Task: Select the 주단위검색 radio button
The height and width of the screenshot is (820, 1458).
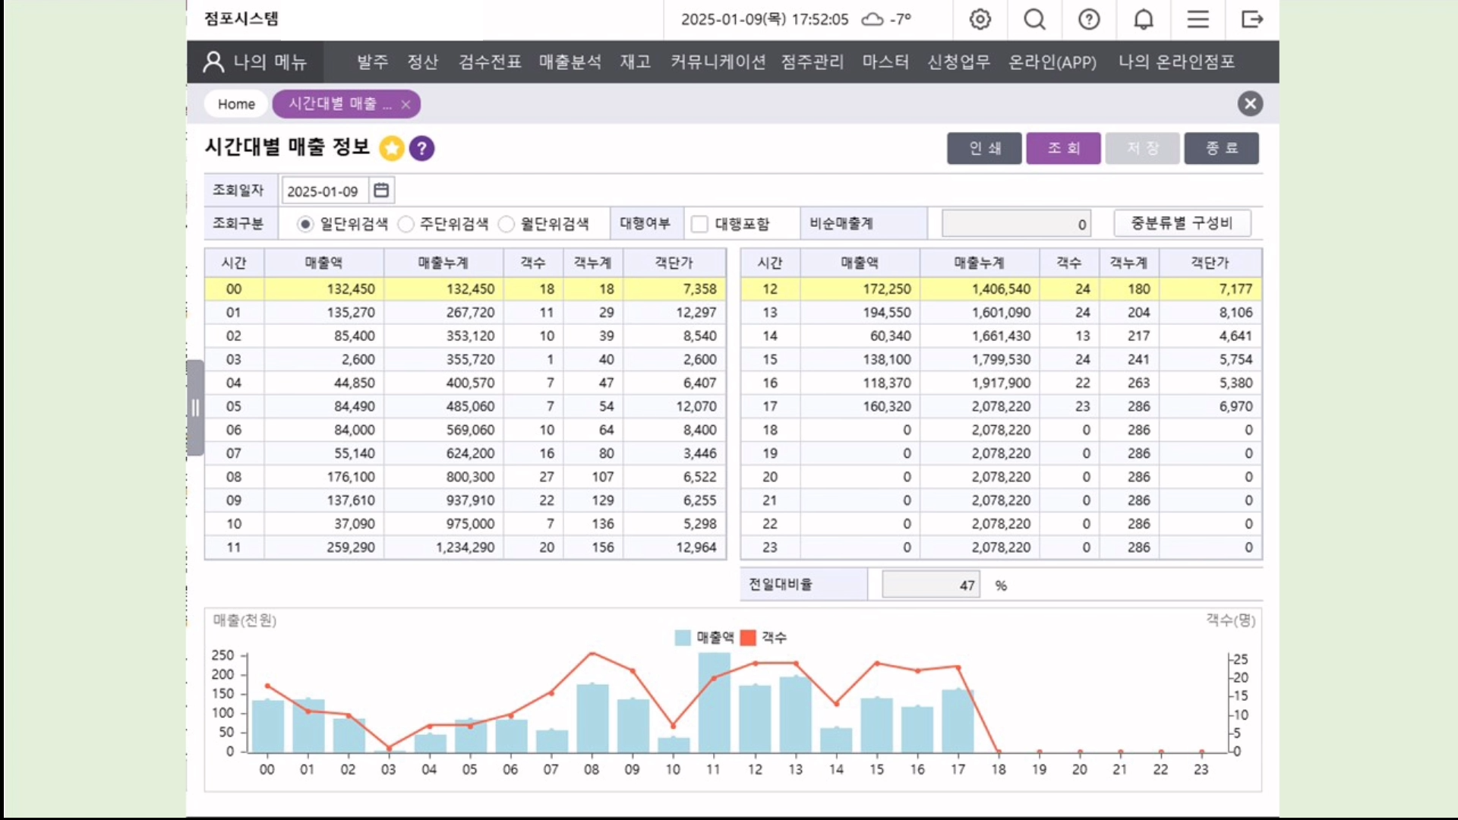Action: coord(406,224)
